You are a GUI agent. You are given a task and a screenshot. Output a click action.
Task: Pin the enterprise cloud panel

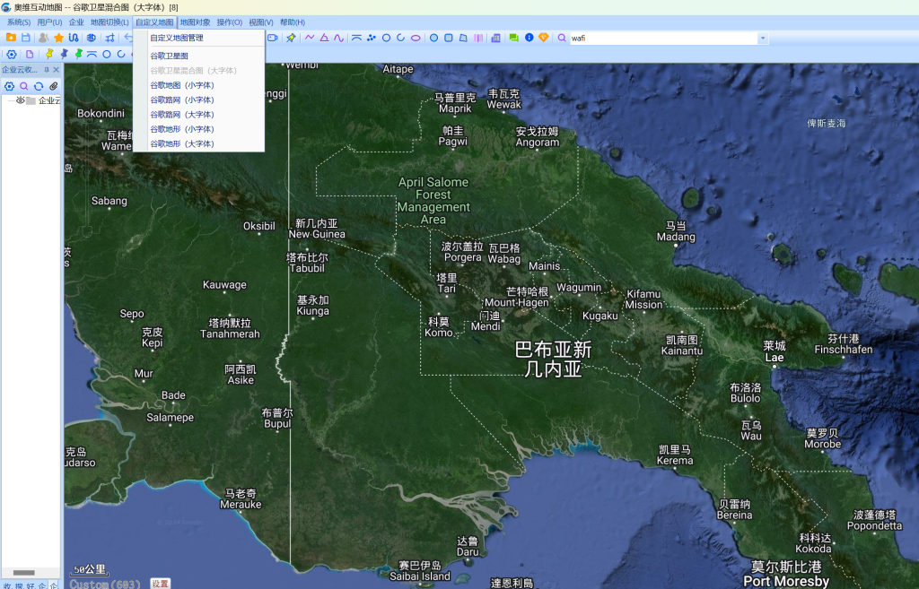(x=46, y=70)
